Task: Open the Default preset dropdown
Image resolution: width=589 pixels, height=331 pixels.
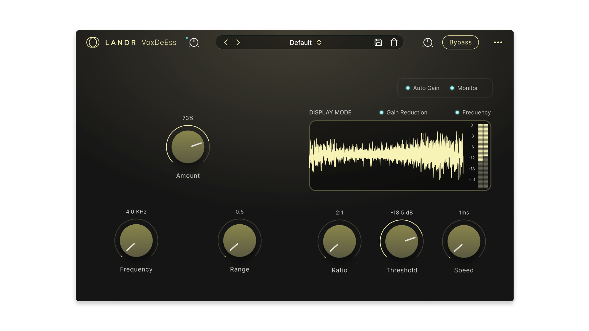Action: 305,43
